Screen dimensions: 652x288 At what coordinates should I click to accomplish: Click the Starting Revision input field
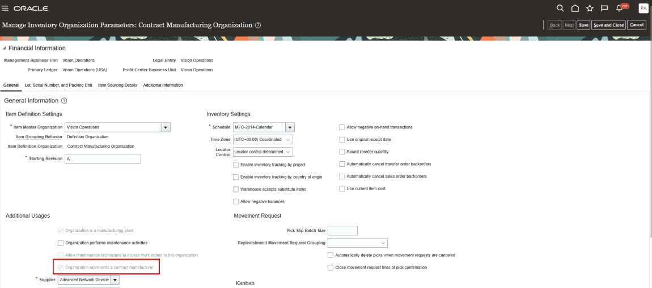click(103, 158)
